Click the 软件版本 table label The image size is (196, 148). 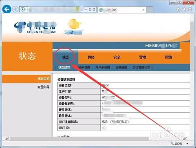tap(65, 116)
